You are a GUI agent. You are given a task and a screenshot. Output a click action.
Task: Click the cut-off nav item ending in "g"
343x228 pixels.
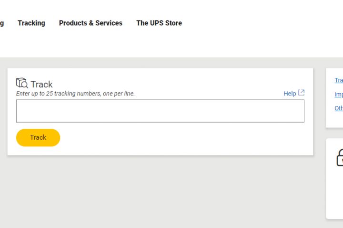pos(2,23)
